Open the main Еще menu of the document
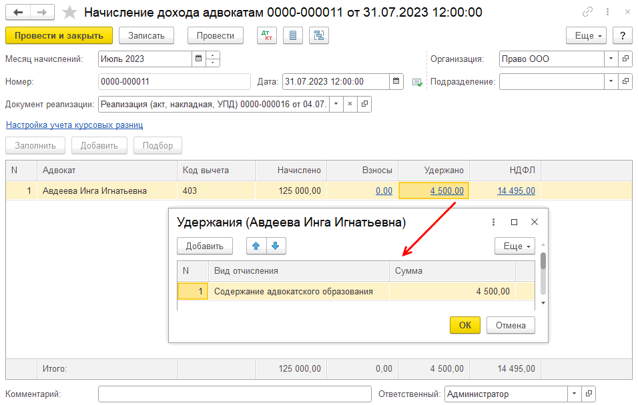Image resolution: width=638 pixels, height=405 pixels. (586, 35)
